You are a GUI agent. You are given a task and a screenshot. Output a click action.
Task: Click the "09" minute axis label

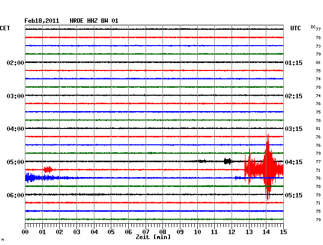click(x=180, y=232)
